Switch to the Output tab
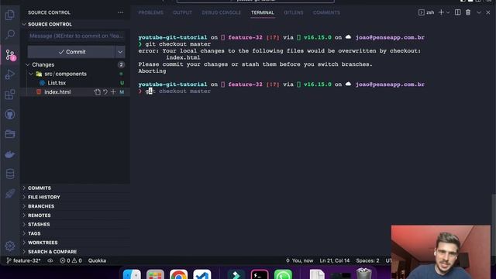The height and width of the screenshot is (279, 496). coord(183,12)
